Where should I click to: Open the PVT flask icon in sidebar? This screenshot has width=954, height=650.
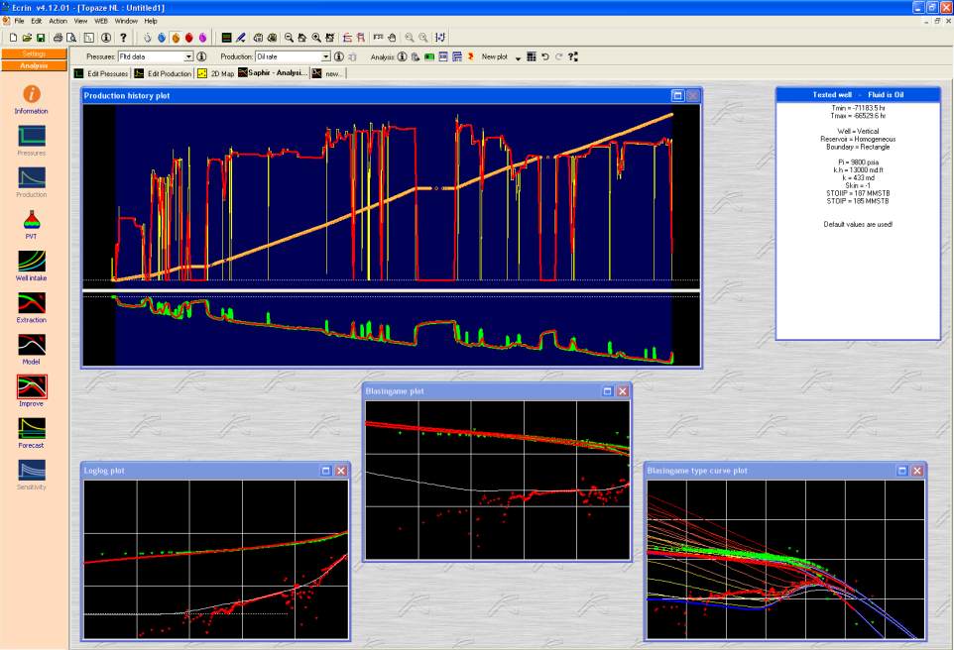(x=32, y=219)
